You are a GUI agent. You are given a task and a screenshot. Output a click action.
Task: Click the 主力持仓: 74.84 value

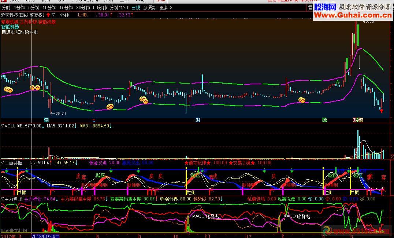point(40,199)
